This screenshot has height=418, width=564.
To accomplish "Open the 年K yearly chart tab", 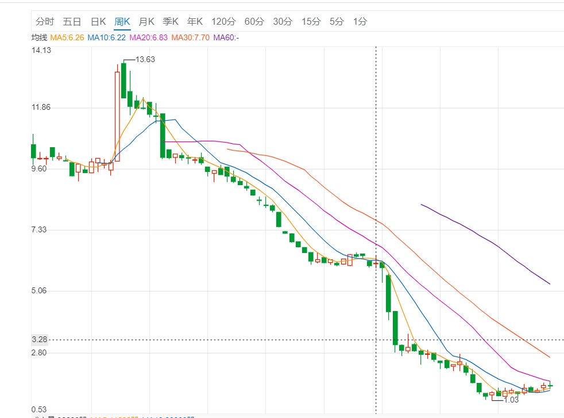I will pos(195,22).
